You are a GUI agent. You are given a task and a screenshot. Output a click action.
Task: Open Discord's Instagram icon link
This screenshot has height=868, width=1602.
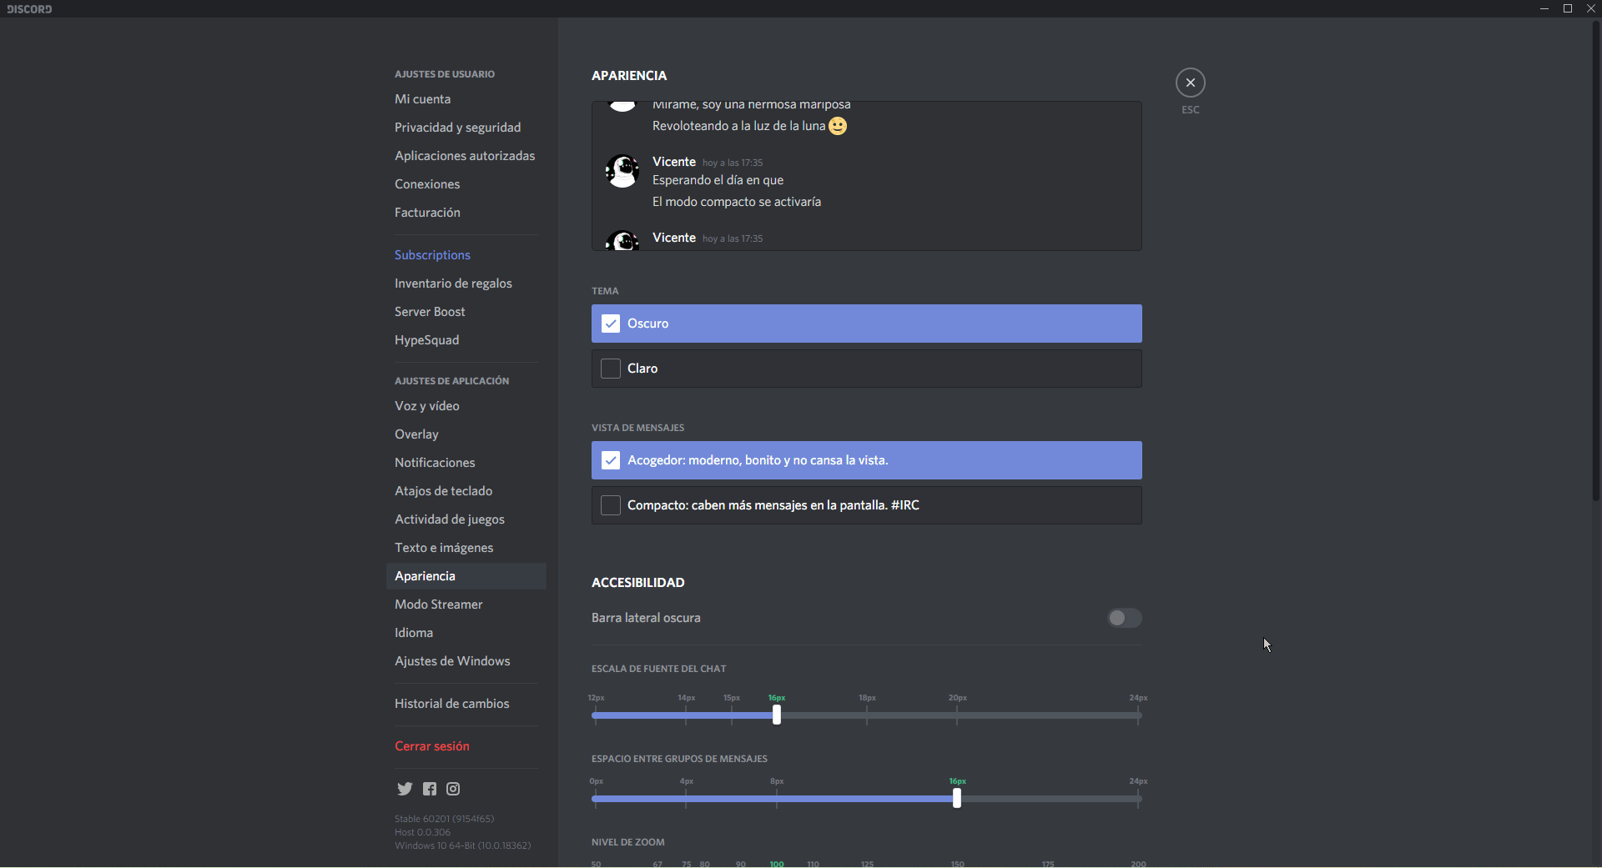pos(453,789)
